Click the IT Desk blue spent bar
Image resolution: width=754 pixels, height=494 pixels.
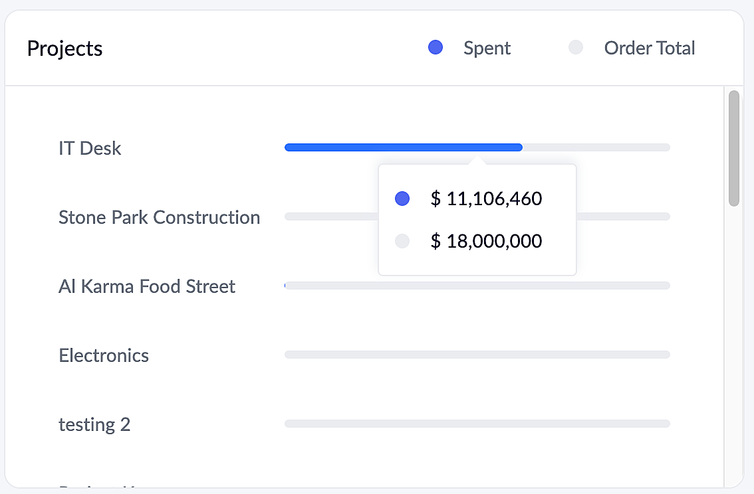(403, 147)
